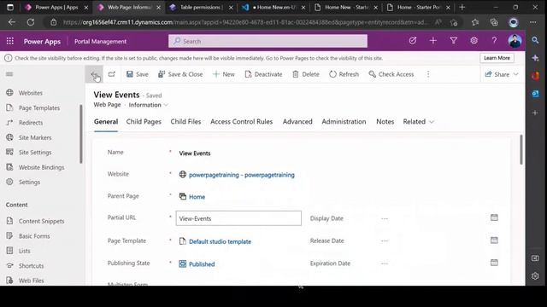The image size is (547, 307).
Task: Save the View Events record
Action: click(x=138, y=74)
